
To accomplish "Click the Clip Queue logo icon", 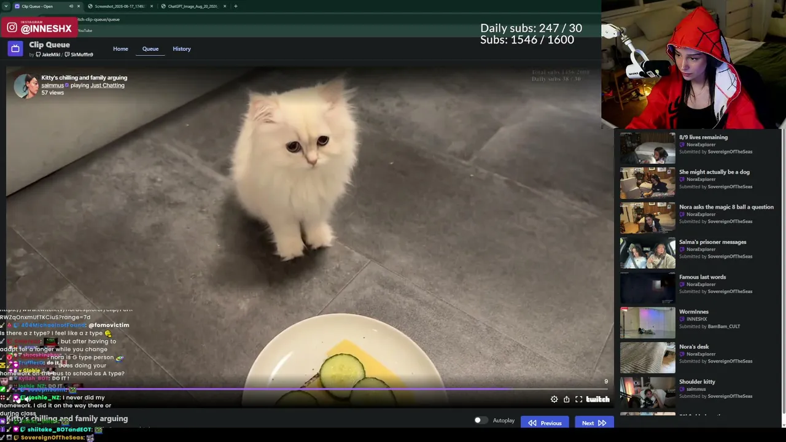I will 15,48.
